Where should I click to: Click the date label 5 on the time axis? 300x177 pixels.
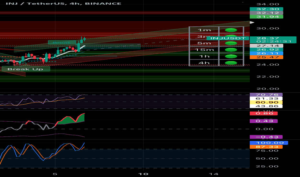click(x=55, y=174)
